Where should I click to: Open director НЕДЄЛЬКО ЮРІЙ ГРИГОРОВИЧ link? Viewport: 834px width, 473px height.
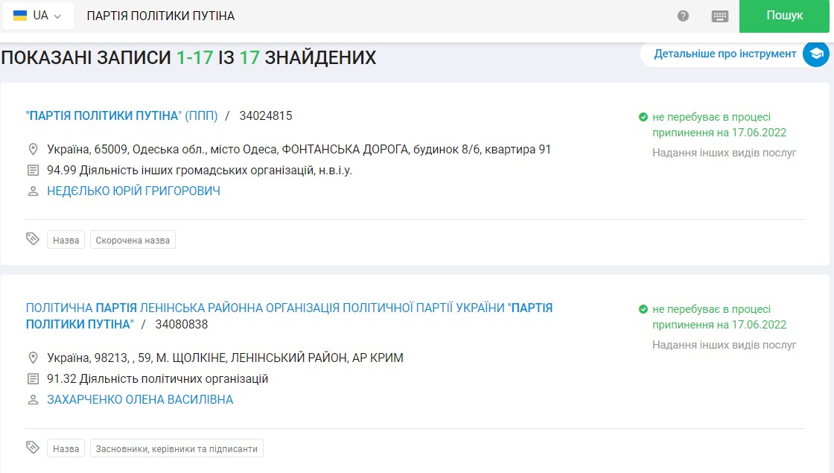point(133,191)
